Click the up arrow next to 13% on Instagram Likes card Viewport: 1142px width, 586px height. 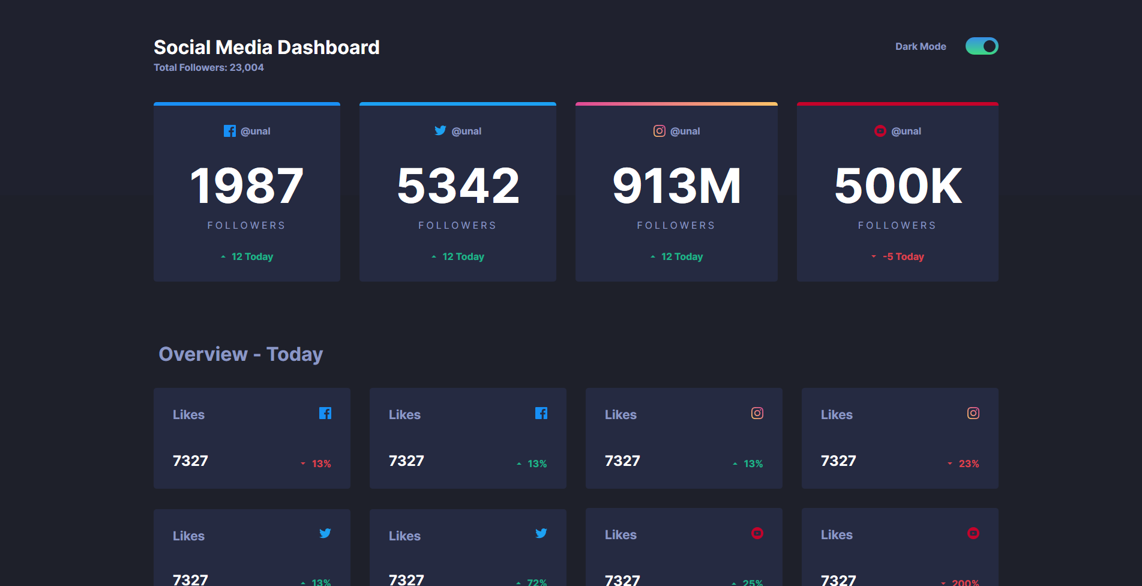pyautogui.click(x=734, y=463)
